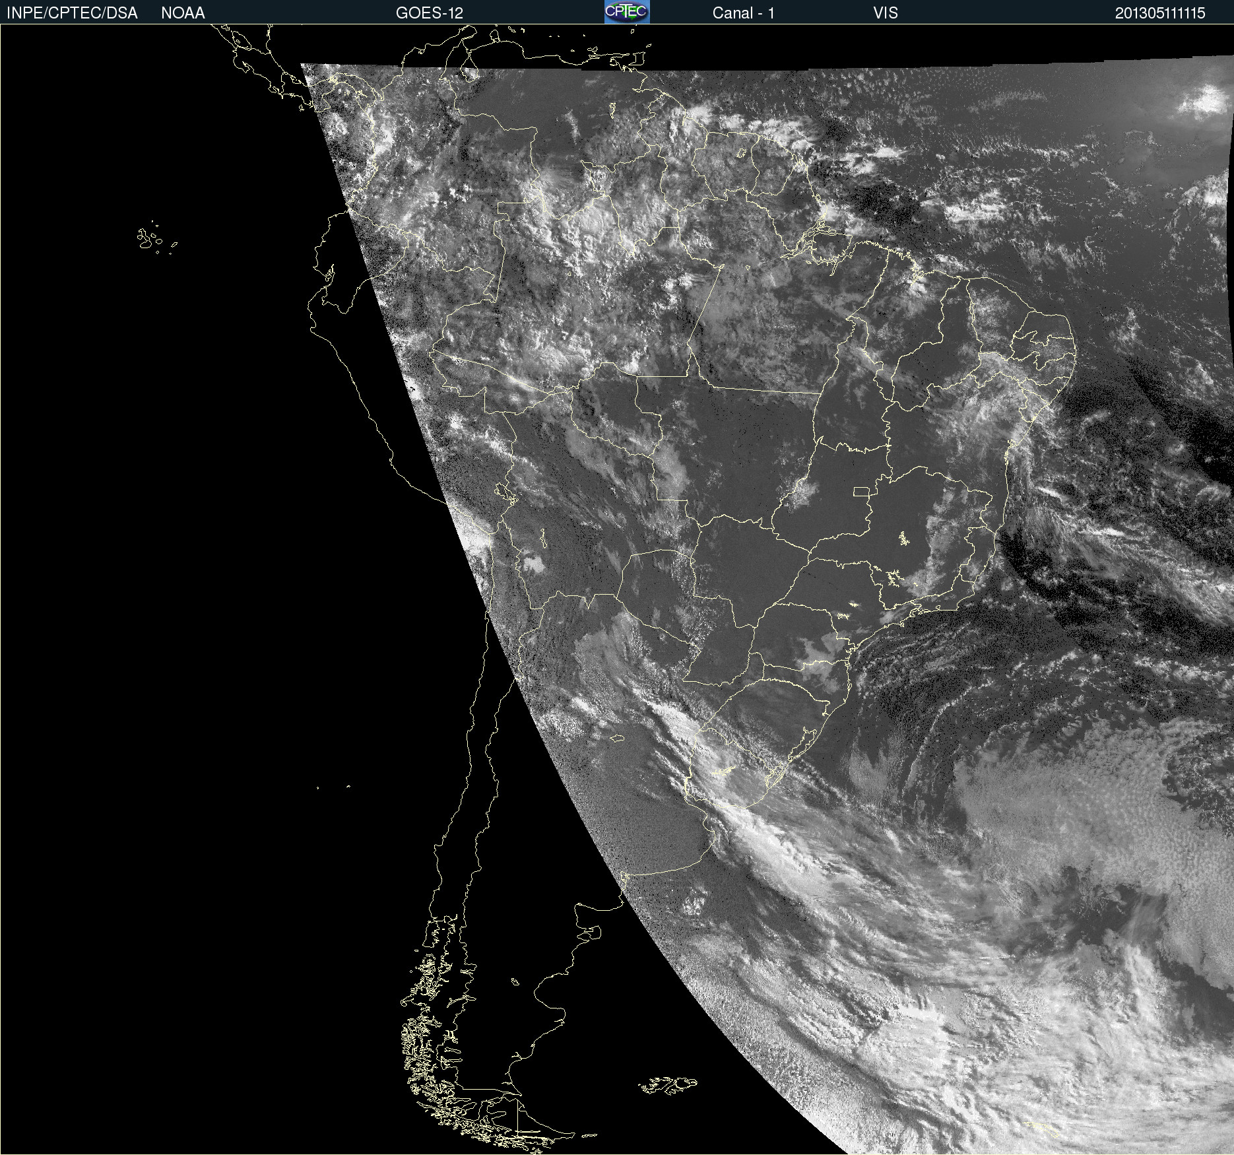Click the CPTEC logo in header

point(627,12)
